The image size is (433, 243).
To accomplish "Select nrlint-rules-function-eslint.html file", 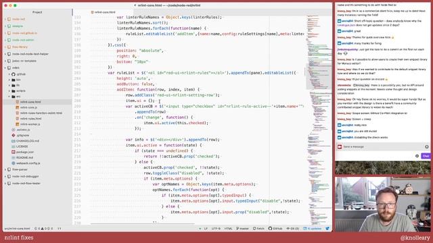I will click(x=41, y=113).
